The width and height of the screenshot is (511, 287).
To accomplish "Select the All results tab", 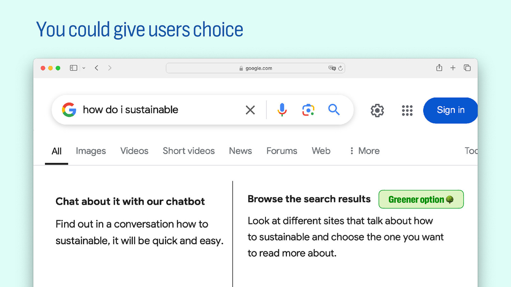I will tap(57, 151).
